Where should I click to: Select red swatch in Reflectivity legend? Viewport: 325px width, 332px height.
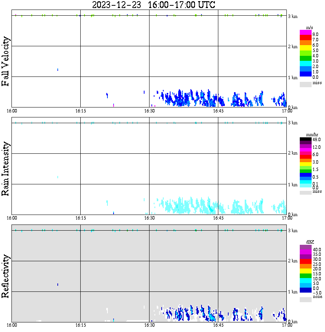305,261
